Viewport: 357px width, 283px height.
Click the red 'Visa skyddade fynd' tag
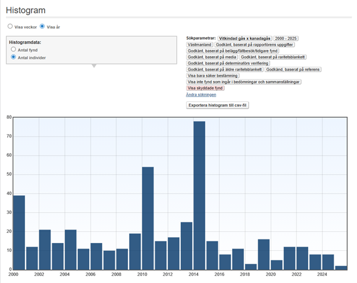[205, 88]
